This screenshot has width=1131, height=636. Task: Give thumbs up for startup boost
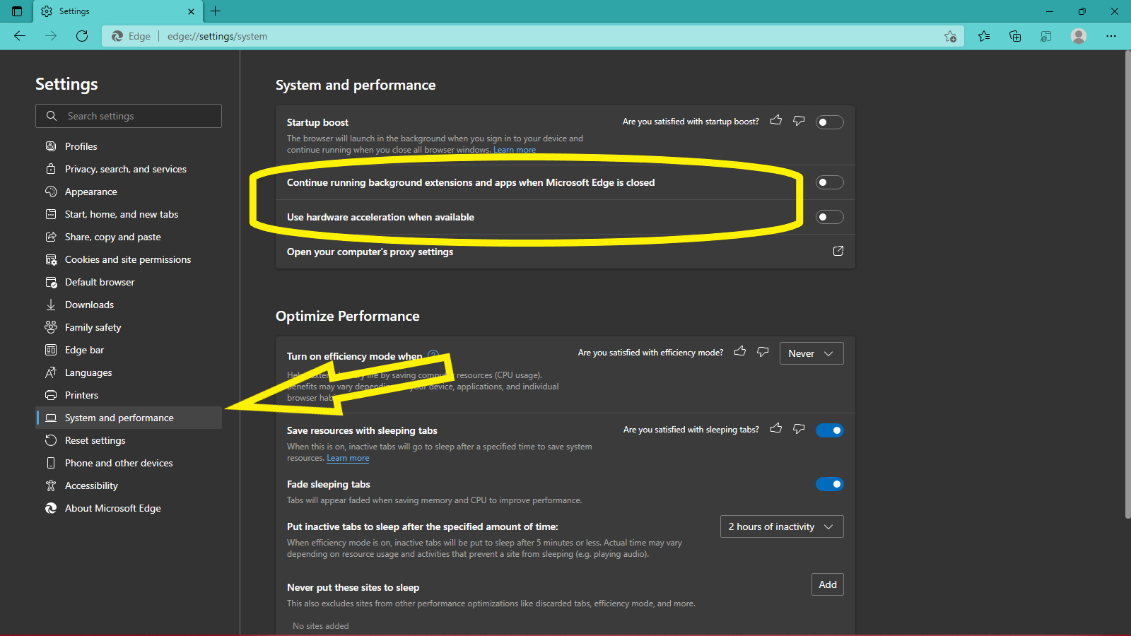click(x=776, y=121)
